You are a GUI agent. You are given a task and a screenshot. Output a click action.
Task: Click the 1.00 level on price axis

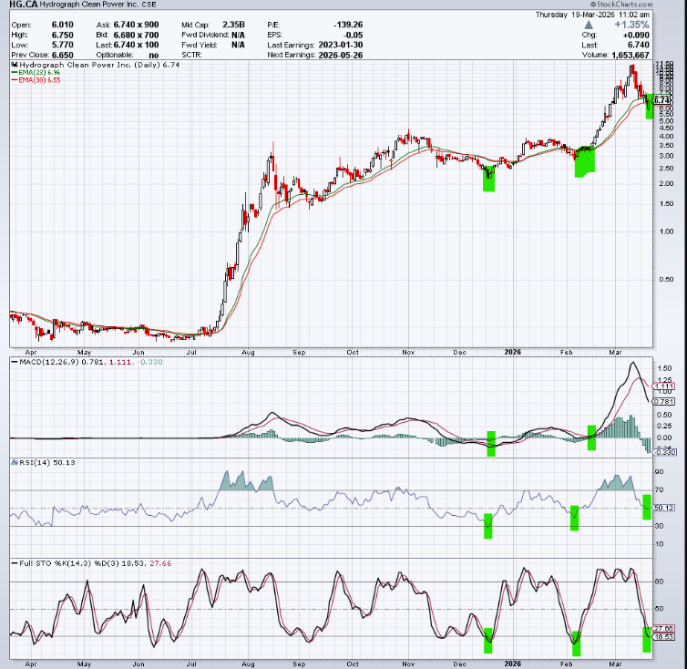point(666,232)
